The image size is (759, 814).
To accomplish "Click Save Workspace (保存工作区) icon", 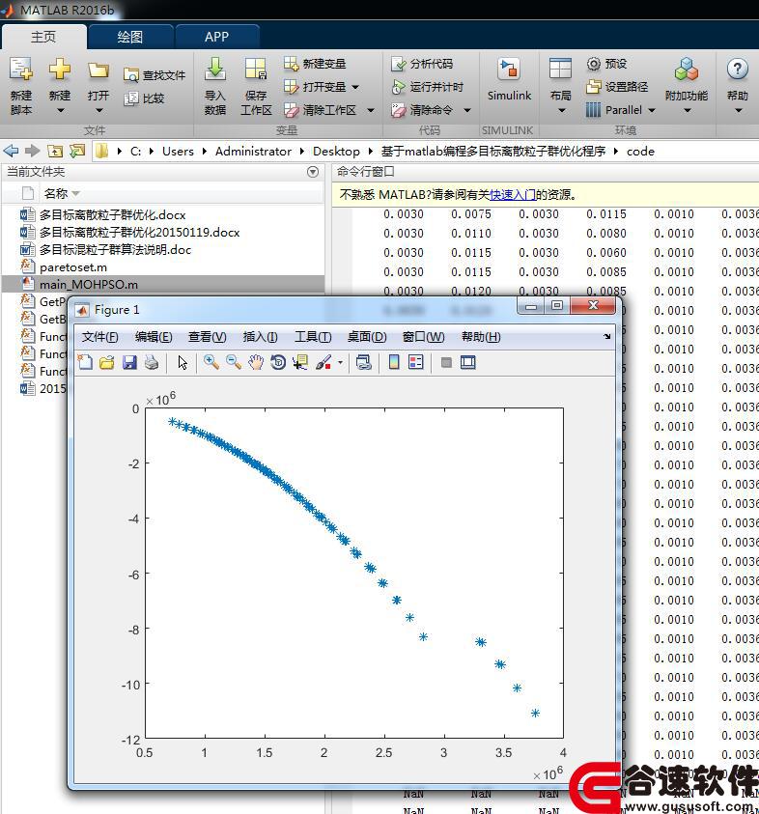I will pyautogui.click(x=256, y=69).
